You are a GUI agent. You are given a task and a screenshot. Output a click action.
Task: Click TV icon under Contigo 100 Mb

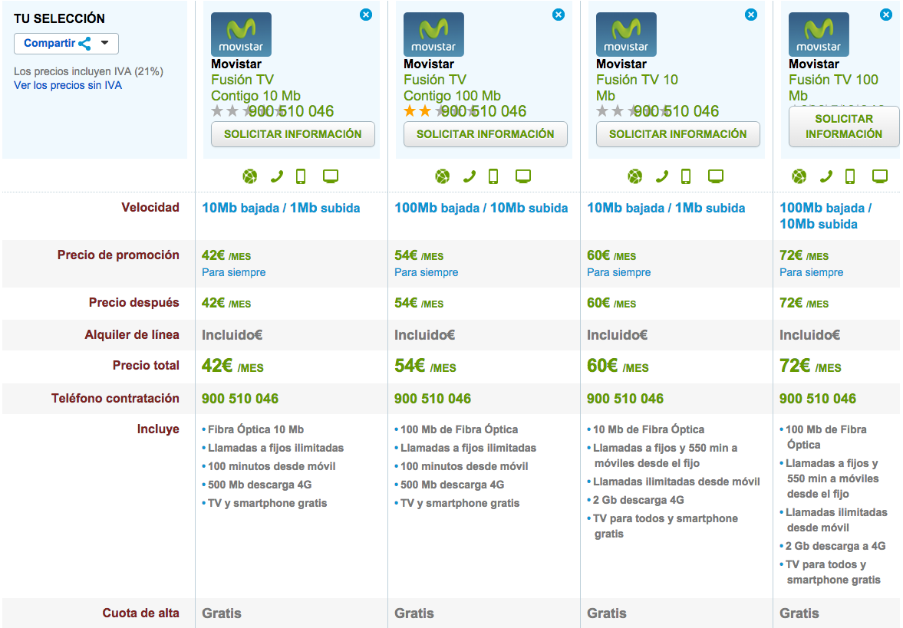(x=523, y=176)
